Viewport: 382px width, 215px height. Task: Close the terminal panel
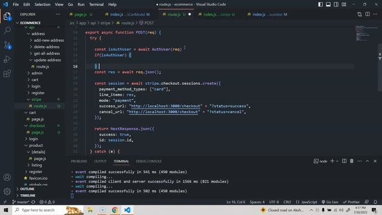click(x=375, y=161)
